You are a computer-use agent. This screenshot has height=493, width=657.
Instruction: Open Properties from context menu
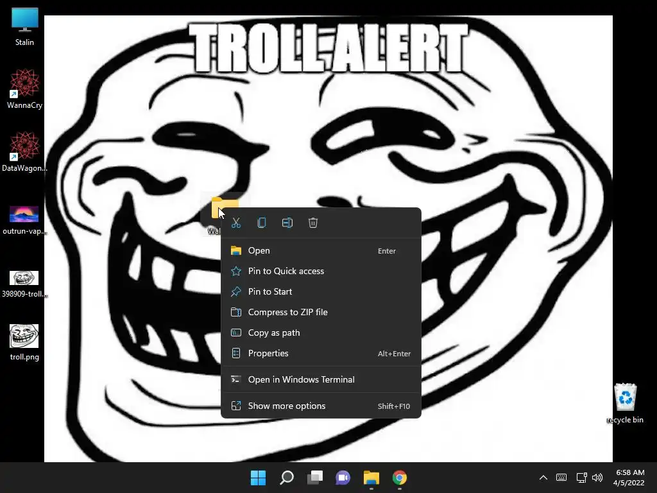(x=321, y=354)
